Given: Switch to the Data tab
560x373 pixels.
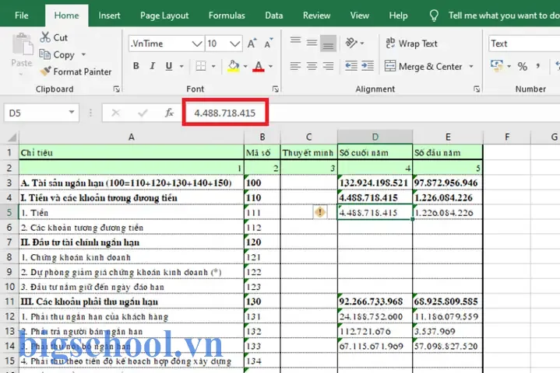Looking at the screenshot, I should (274, 16).
